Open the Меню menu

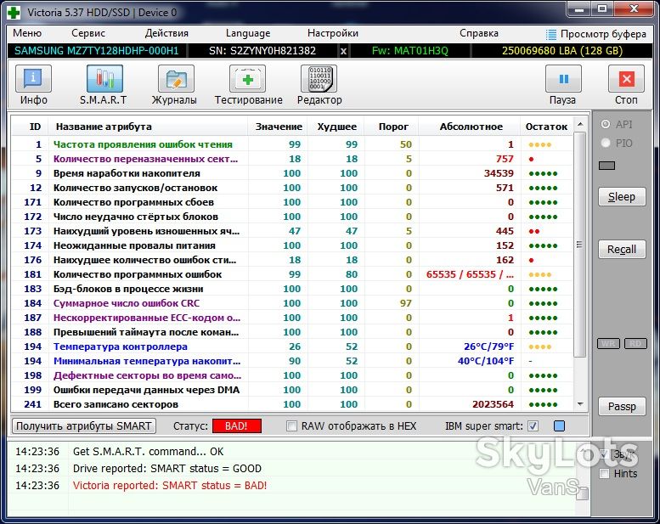point(27,33)
